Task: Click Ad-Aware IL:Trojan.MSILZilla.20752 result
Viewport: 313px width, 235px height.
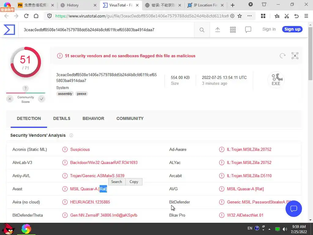Action: click(x=249, y=149)
